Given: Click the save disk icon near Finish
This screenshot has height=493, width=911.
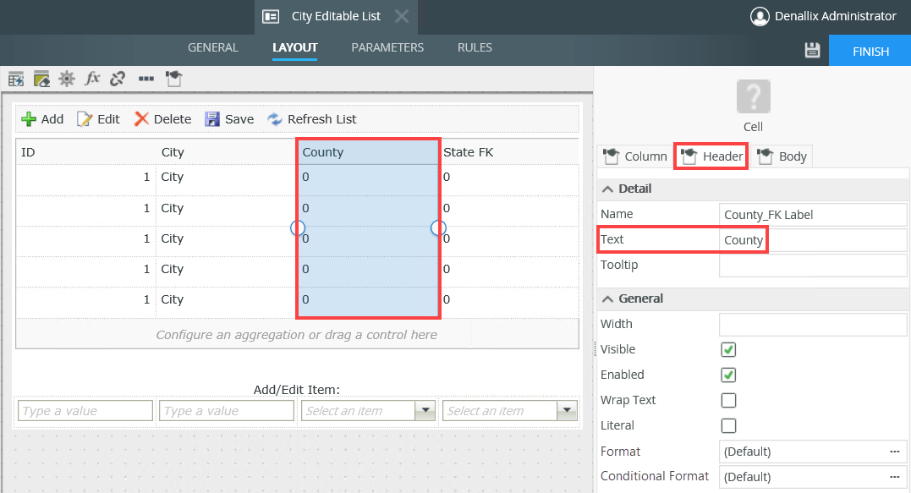Looking at the screenshot, I should point(812,51).
